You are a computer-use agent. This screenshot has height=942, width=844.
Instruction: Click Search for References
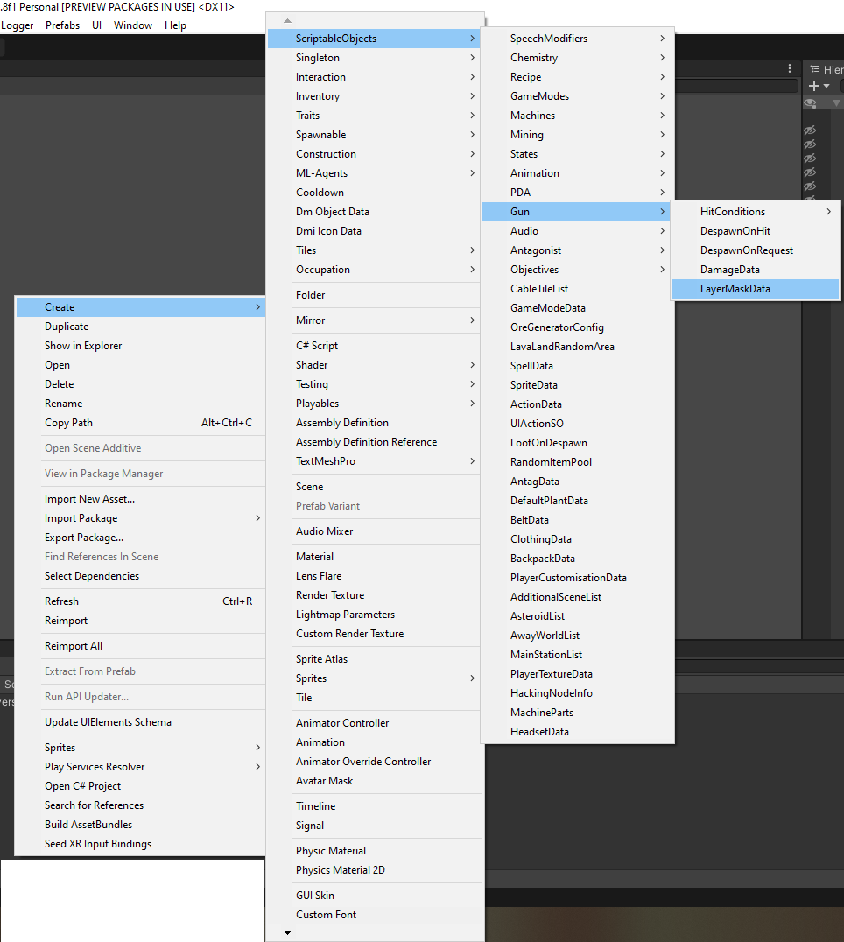tap(141, 805)
